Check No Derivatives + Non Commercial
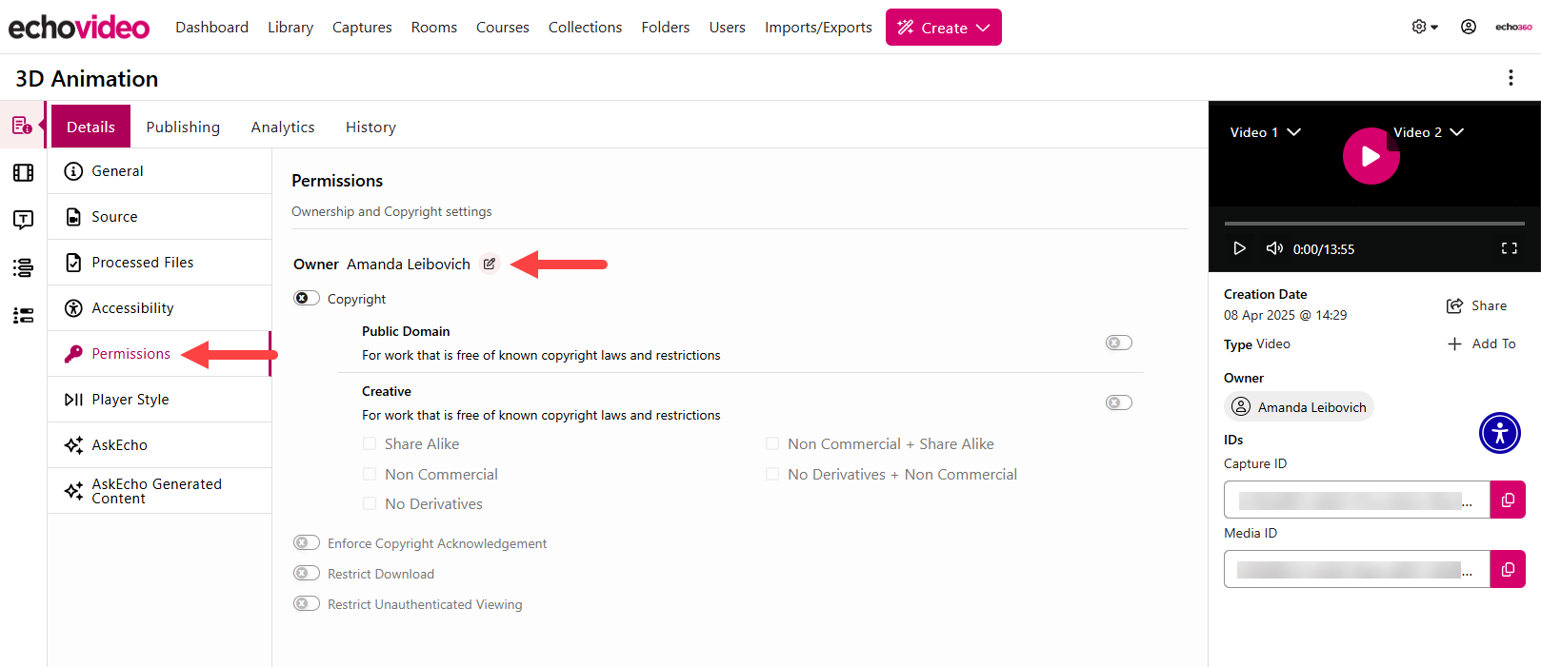The image size is (1541, 667). click(x=772, y=474)
